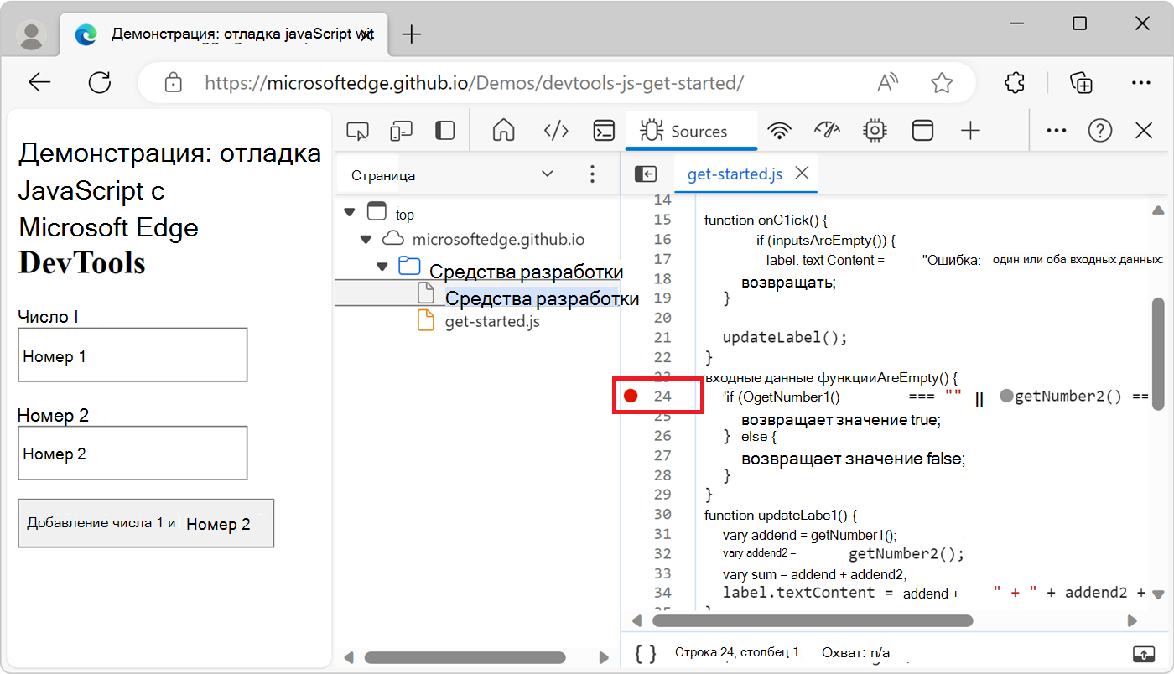Click the Номер 2 input field
This screenshot has width=1174, height=674.
tap(132, 453)
